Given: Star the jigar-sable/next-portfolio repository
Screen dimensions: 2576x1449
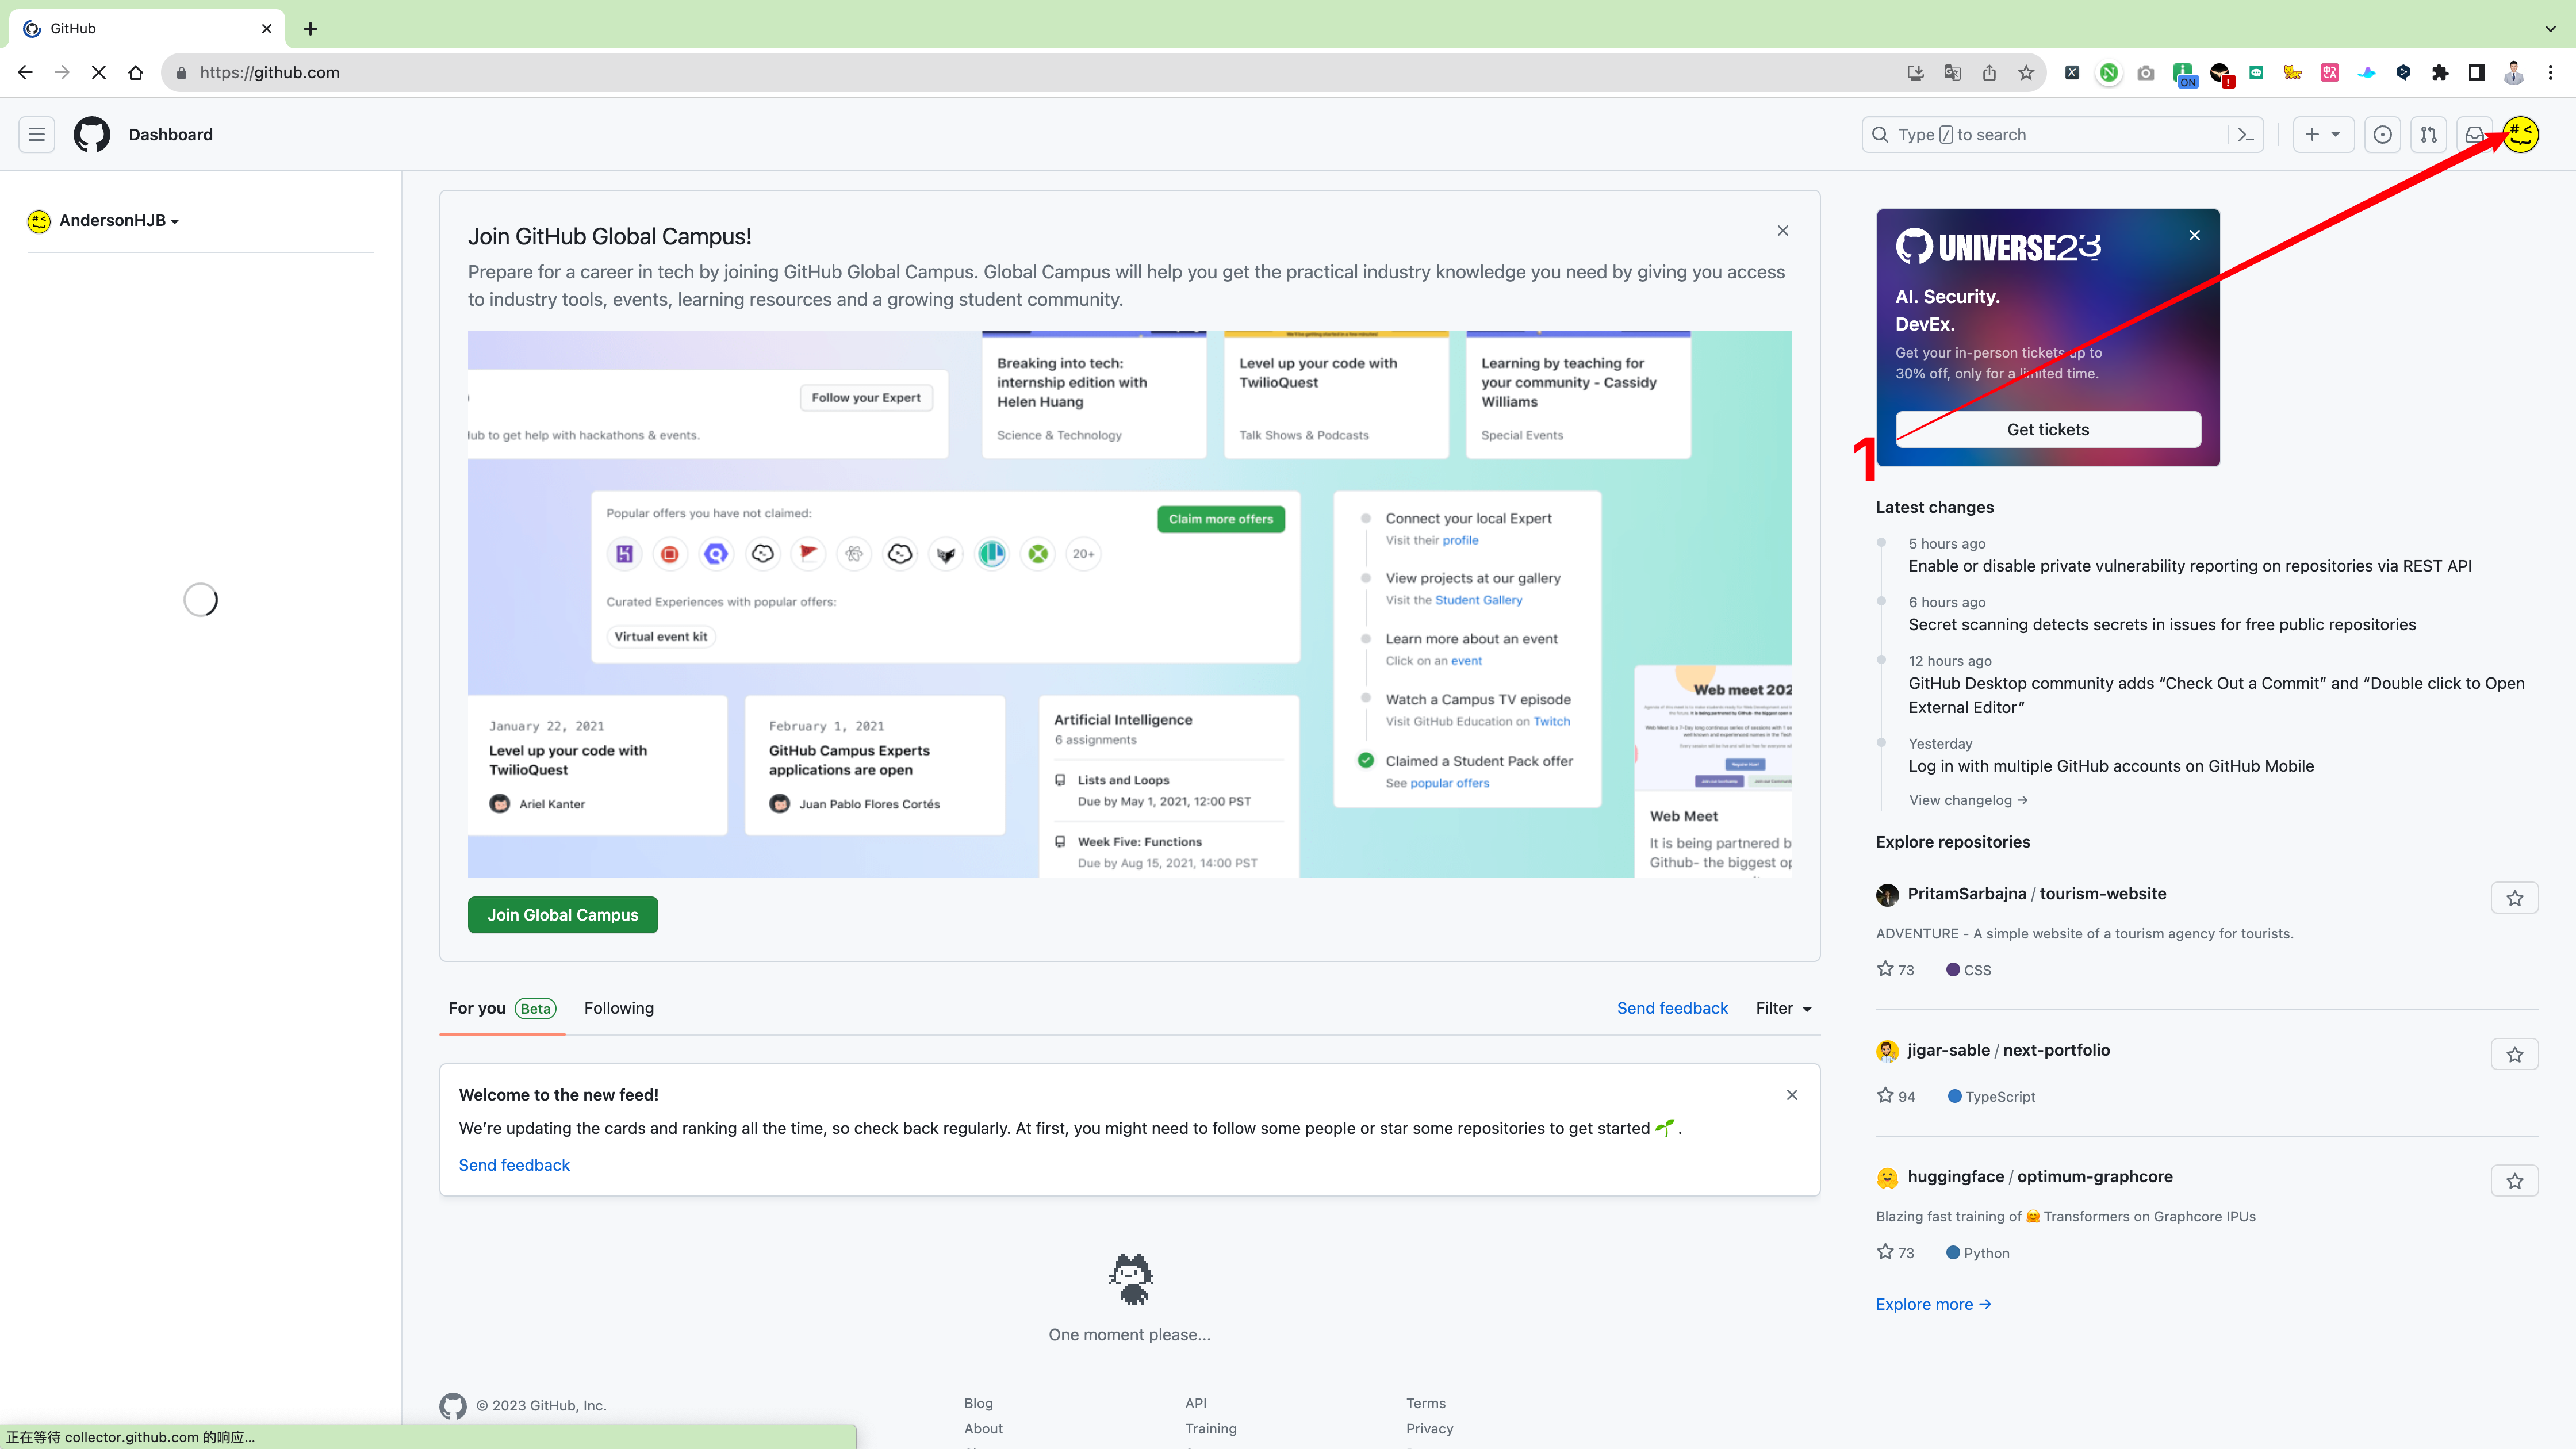Looking at the screenshot, I should point(2515,1054).
